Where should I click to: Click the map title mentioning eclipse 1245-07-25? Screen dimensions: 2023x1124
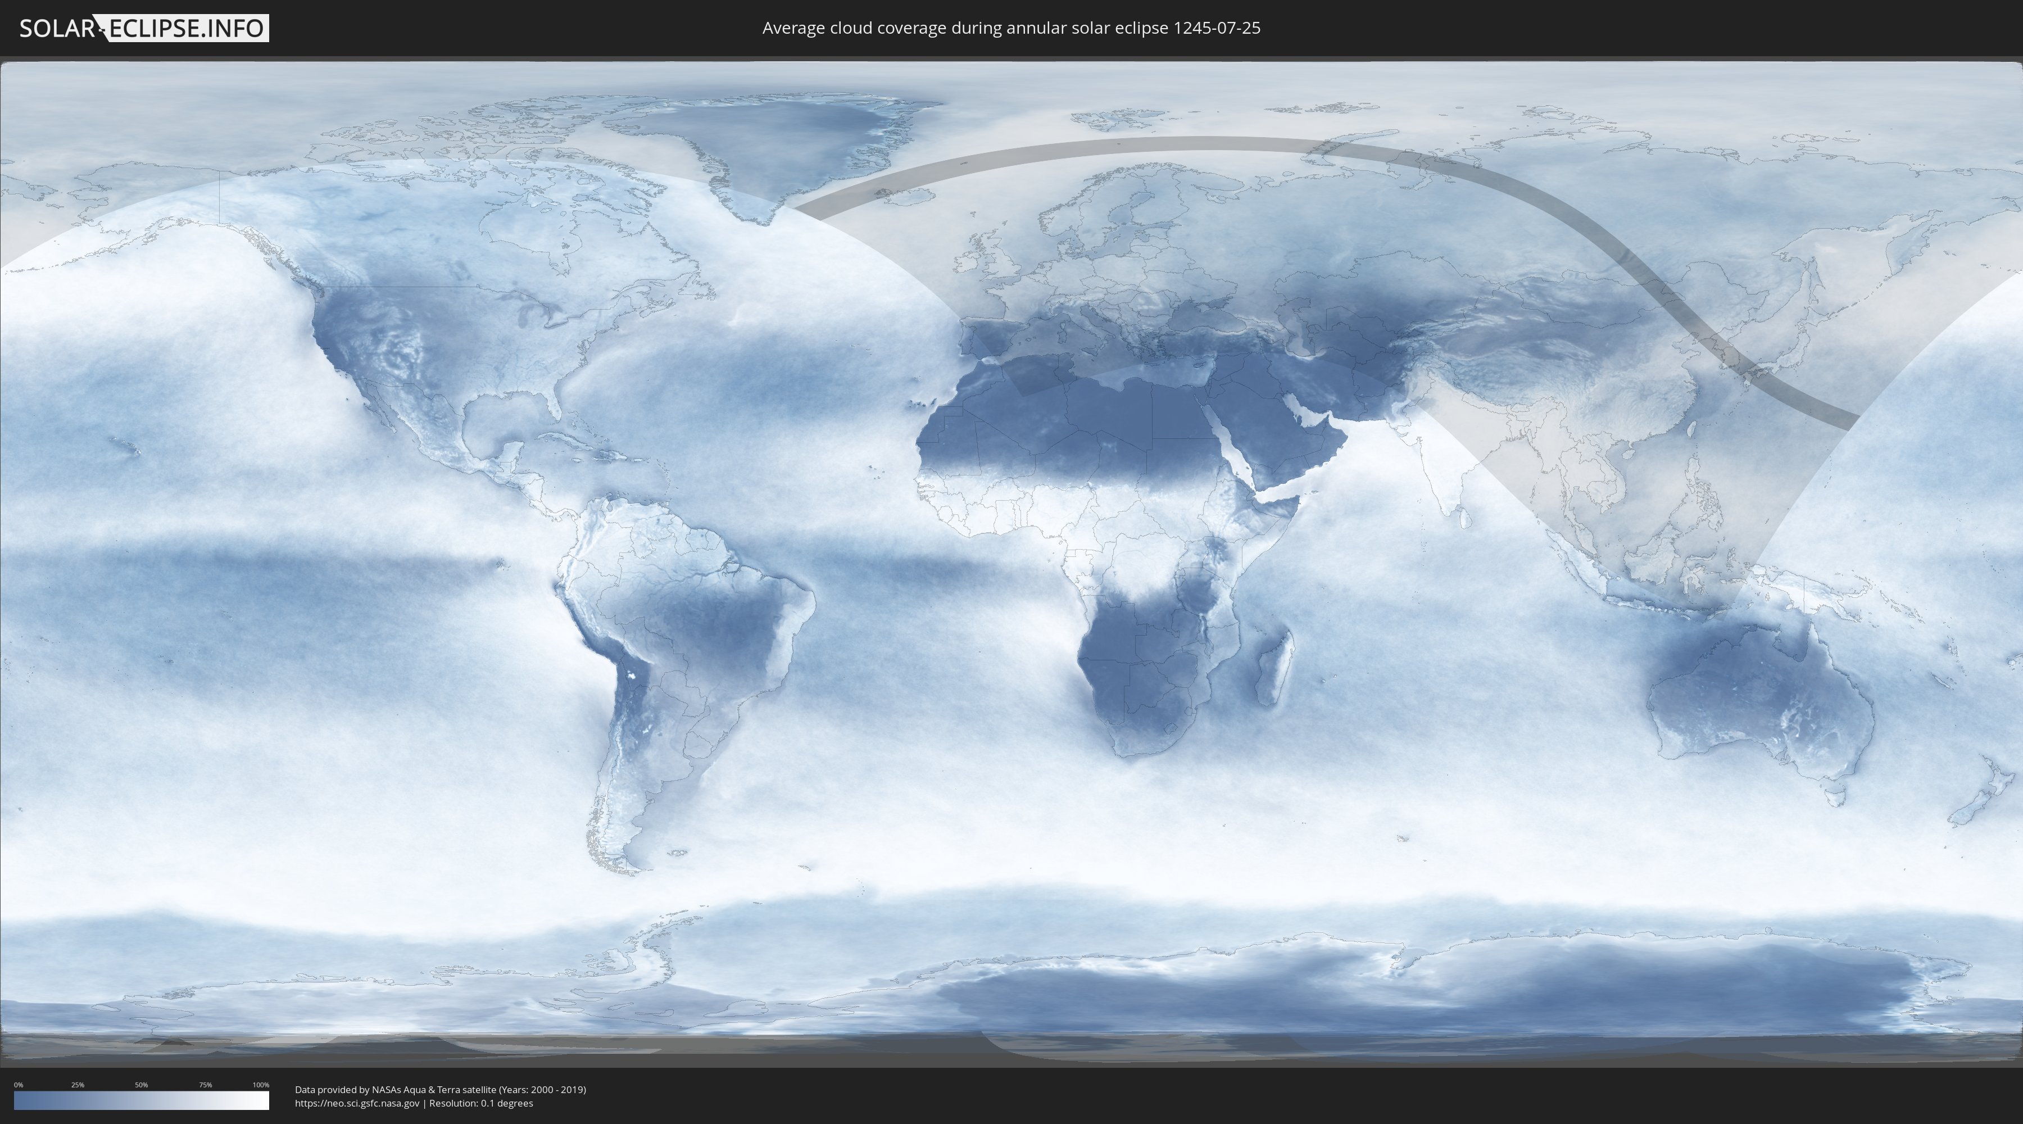point(1011,28)
